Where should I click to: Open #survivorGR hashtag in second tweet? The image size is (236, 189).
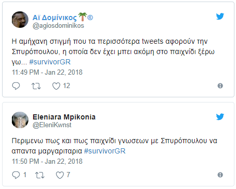[105, 151]
